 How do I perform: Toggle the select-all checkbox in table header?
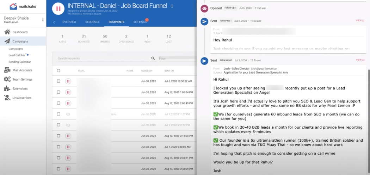(x=58, y=70)
